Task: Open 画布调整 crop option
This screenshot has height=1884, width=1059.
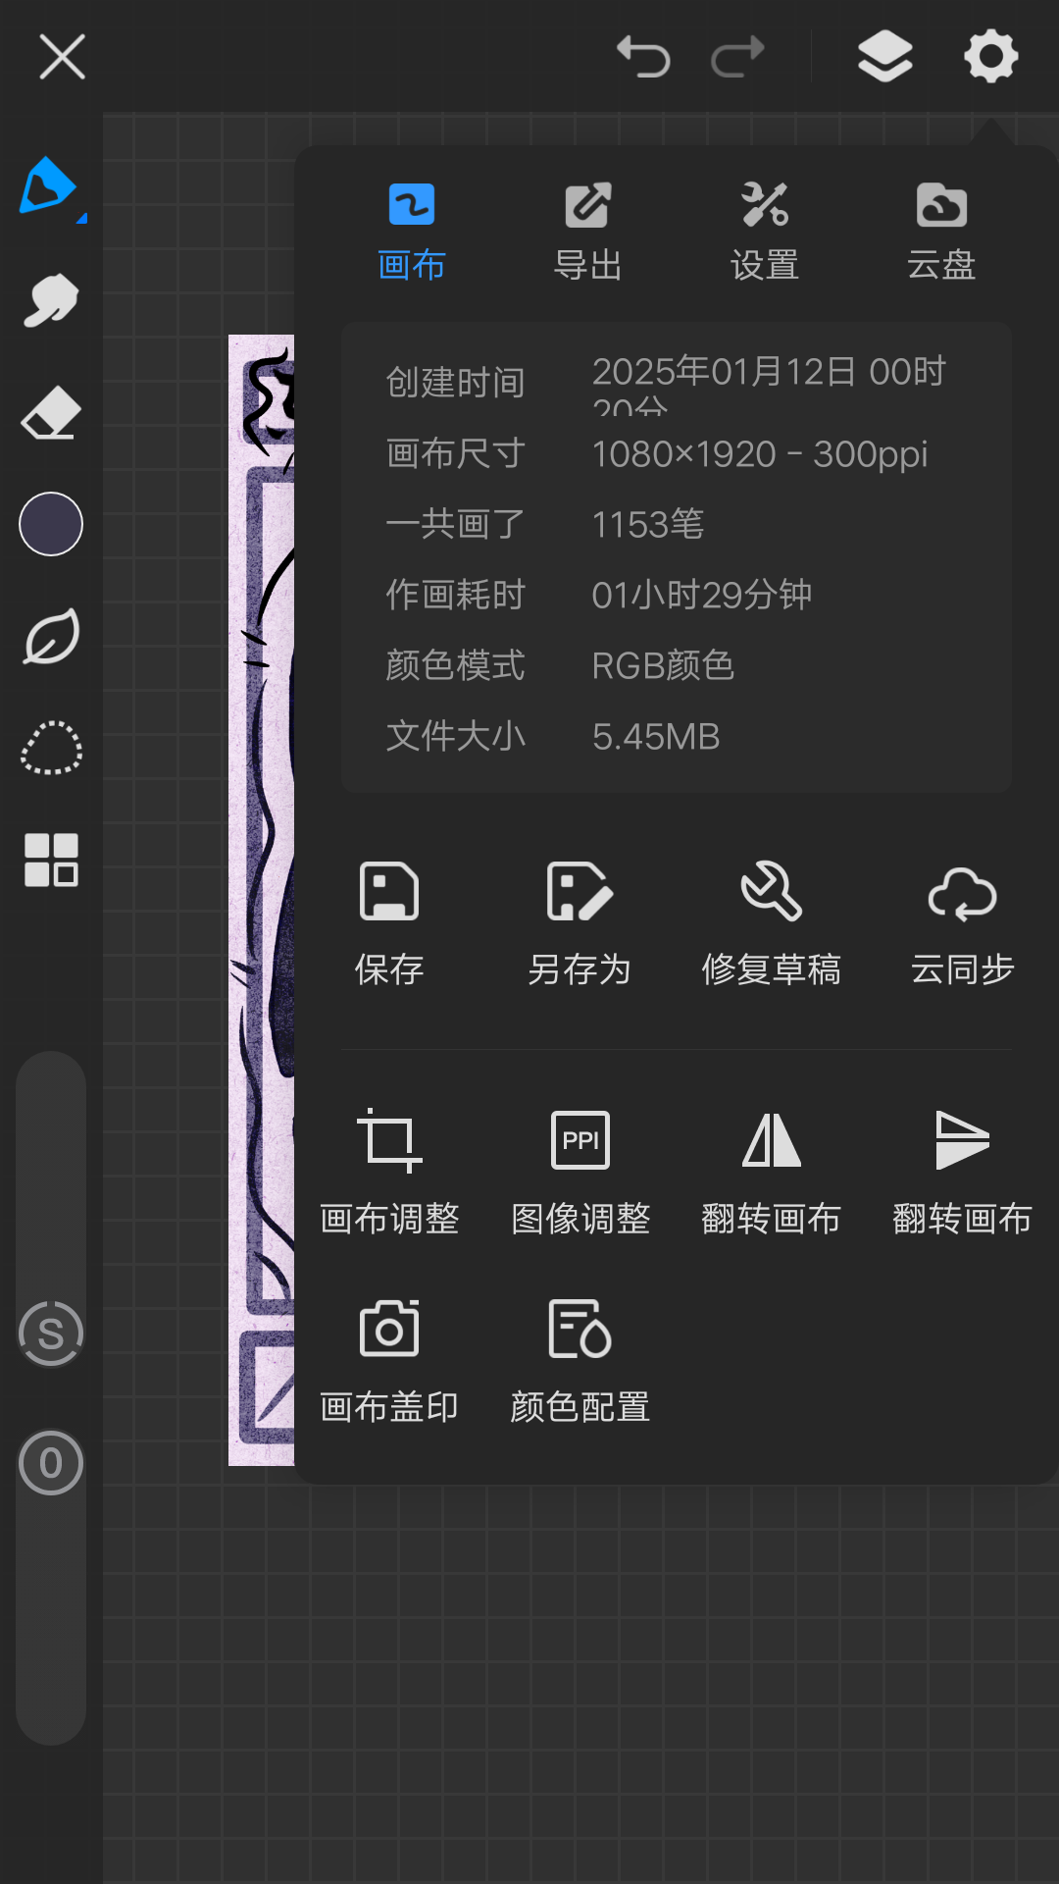Action: click(389, 1172)
